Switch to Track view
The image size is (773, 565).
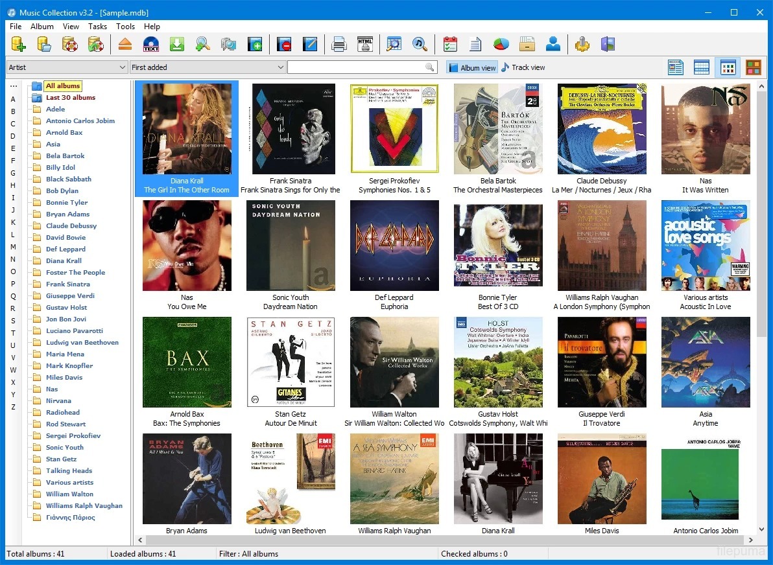tap(523, 67)
